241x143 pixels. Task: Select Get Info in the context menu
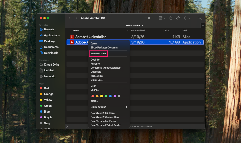95,59
